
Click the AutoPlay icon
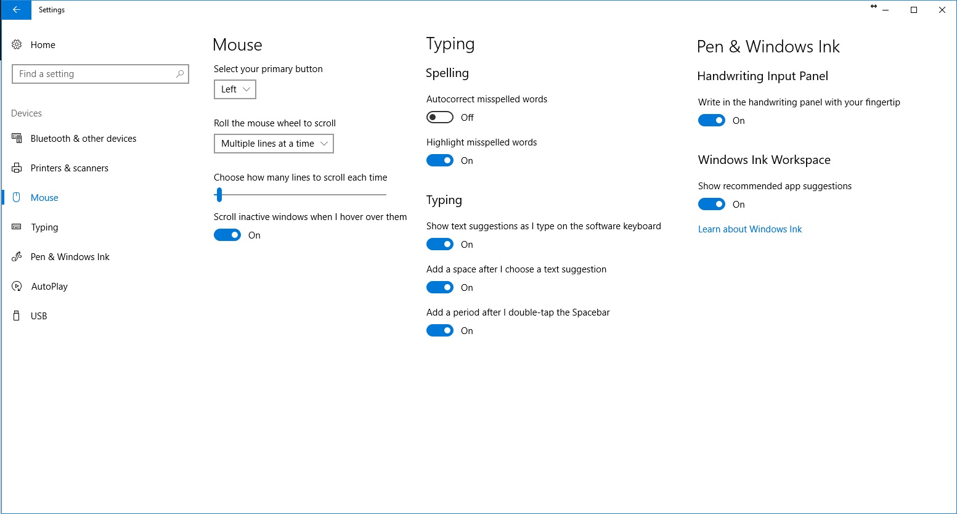[17, 286]
